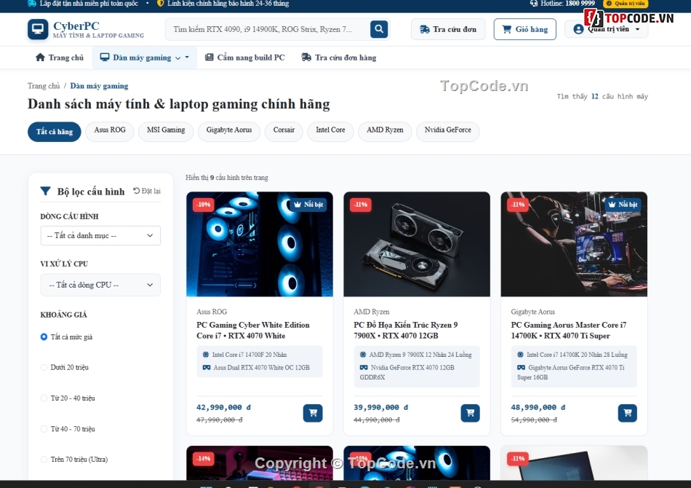Open the Tất cả dòng CPU dropdown

pyautogui.click(x=100, y=285)
